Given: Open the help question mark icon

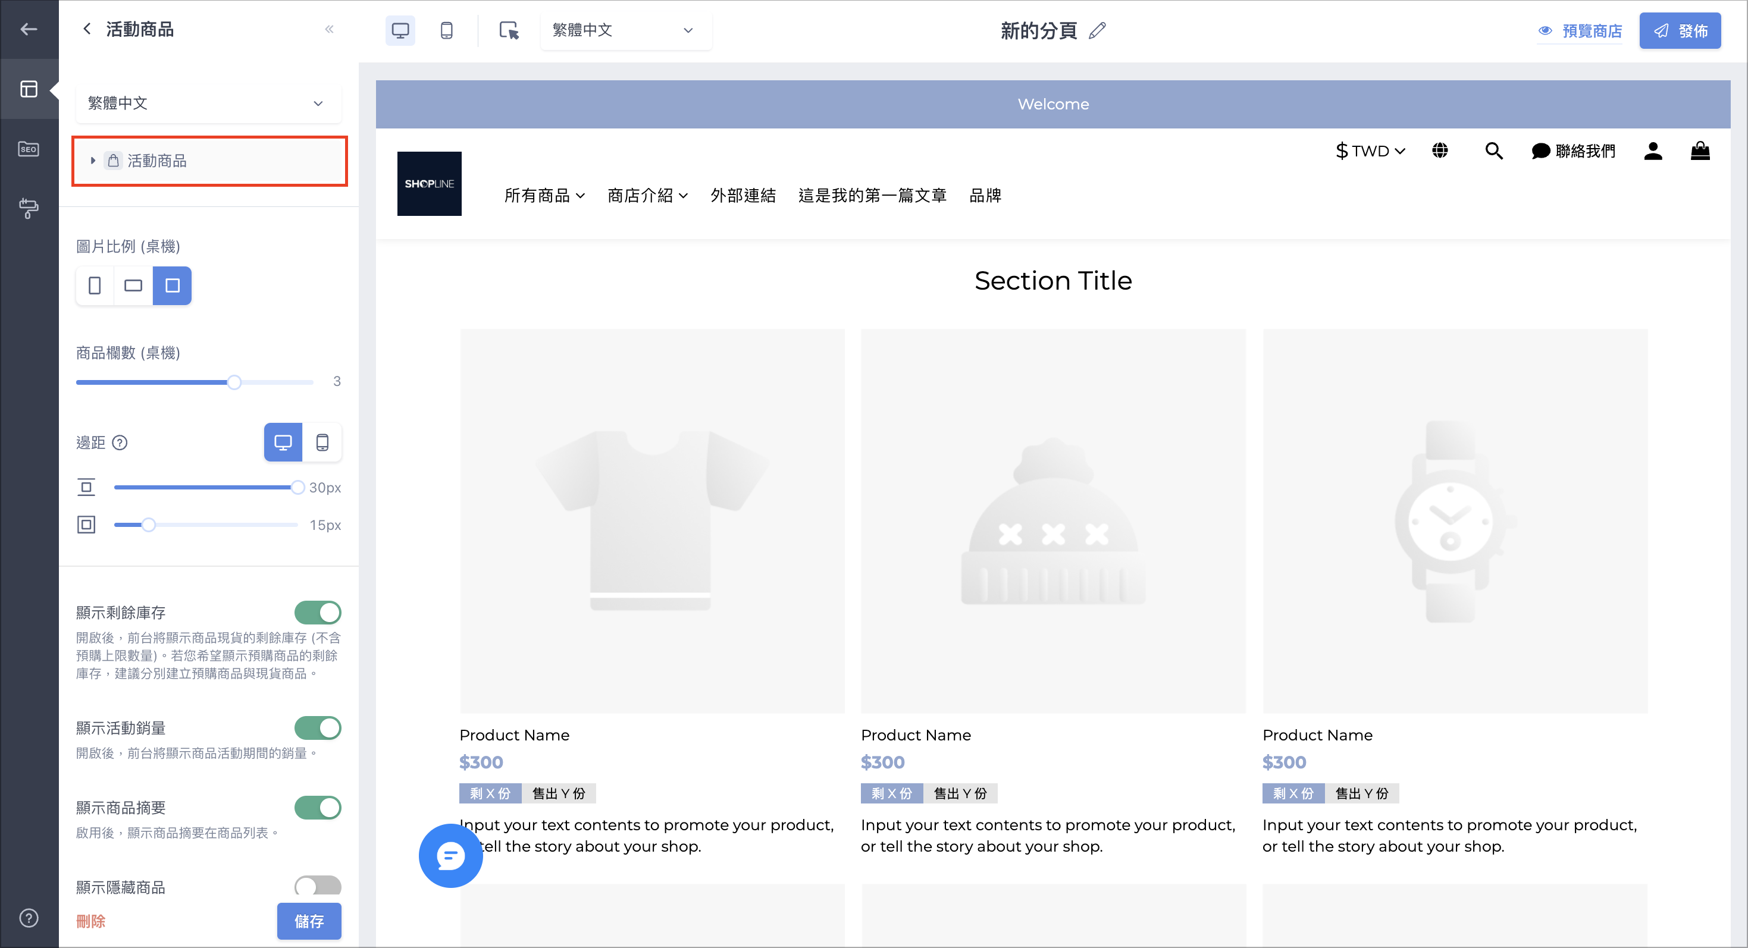Looking at the screenshot, I should (29, 918).
